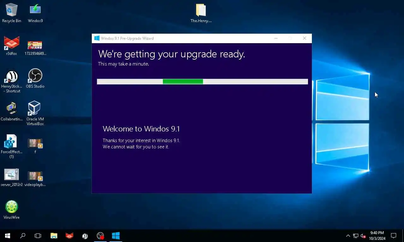The width and height of the screenshot is (404, 242).
Task: Open taskbar Search magnifier
Action: [x=23, y=236]
